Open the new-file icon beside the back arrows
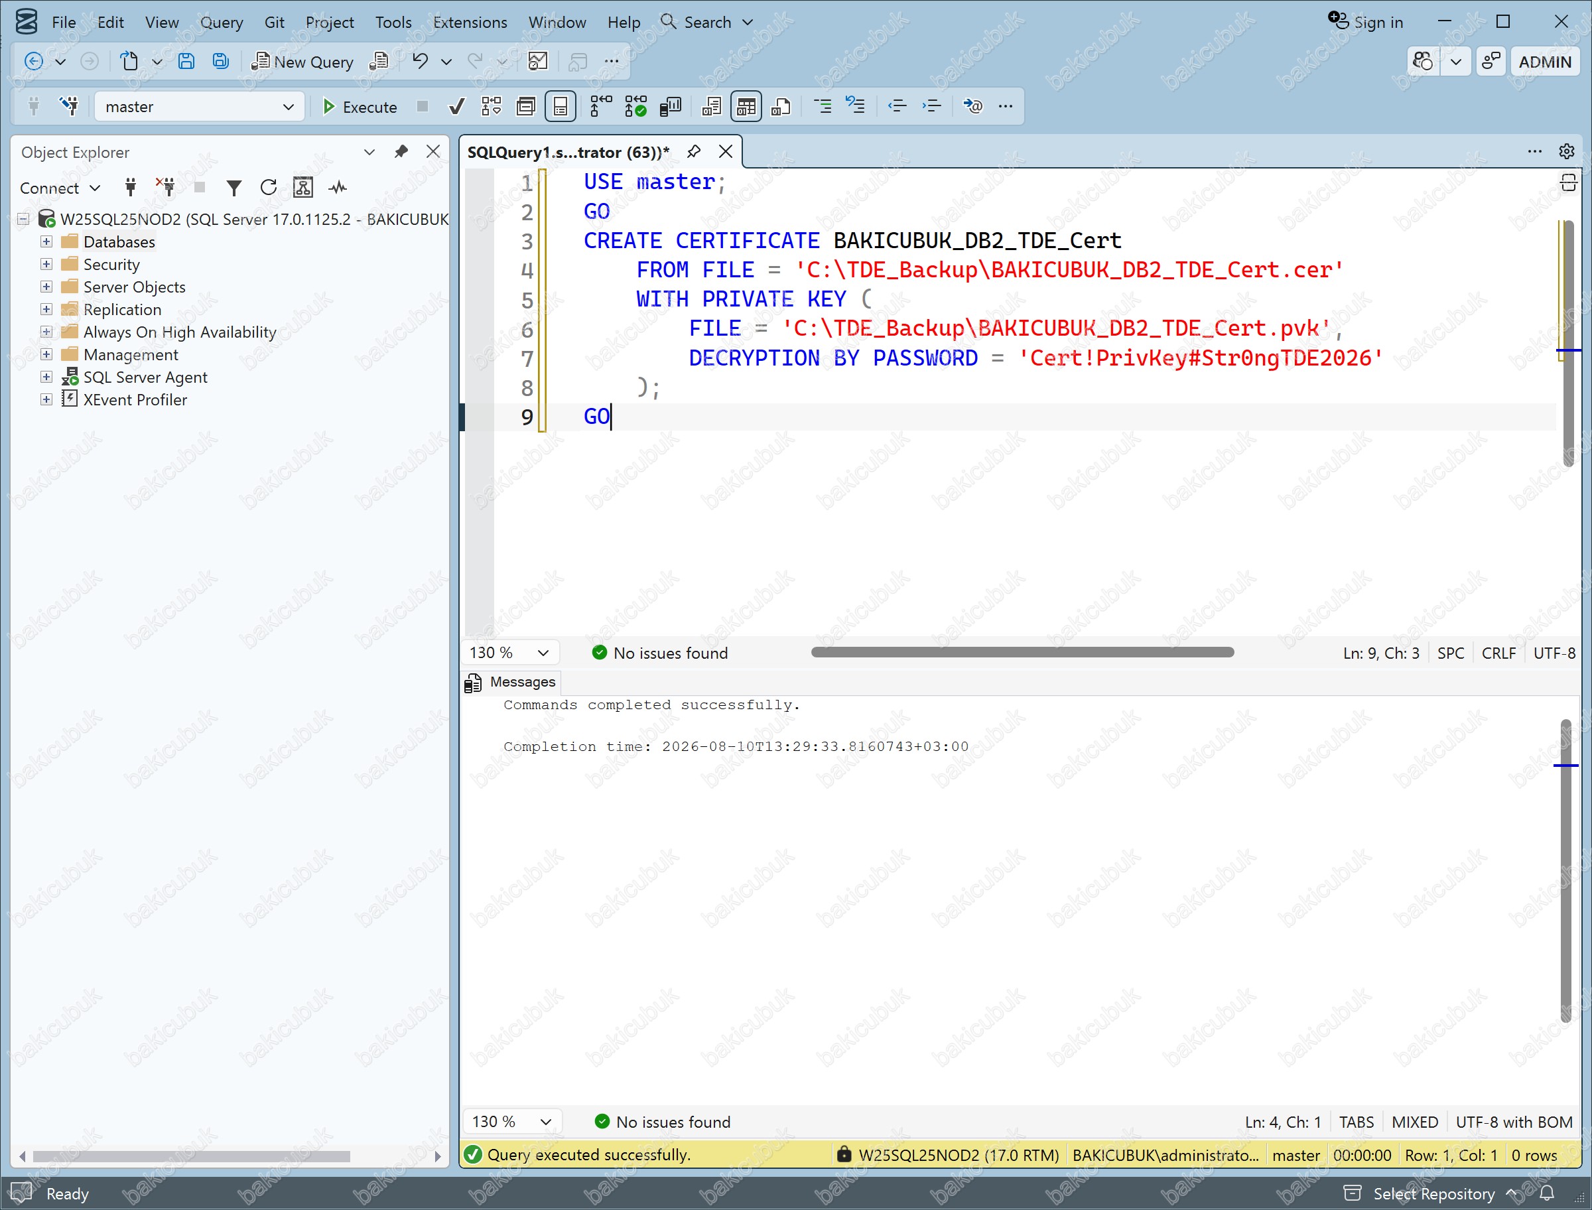Image resolution: width=1592 pixels, height=1210 pixels. [x=129, y=62]
